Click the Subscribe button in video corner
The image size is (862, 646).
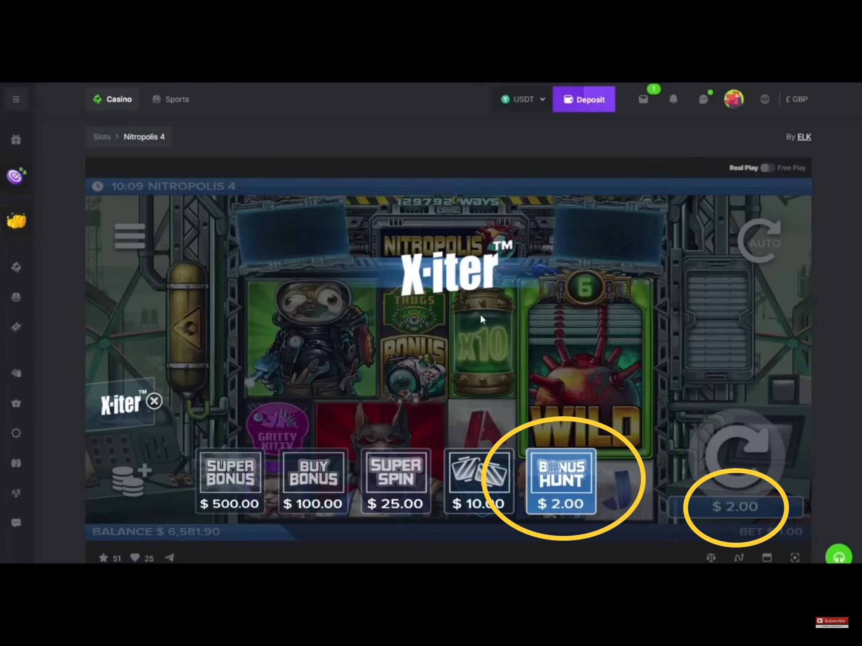[832, 621]
